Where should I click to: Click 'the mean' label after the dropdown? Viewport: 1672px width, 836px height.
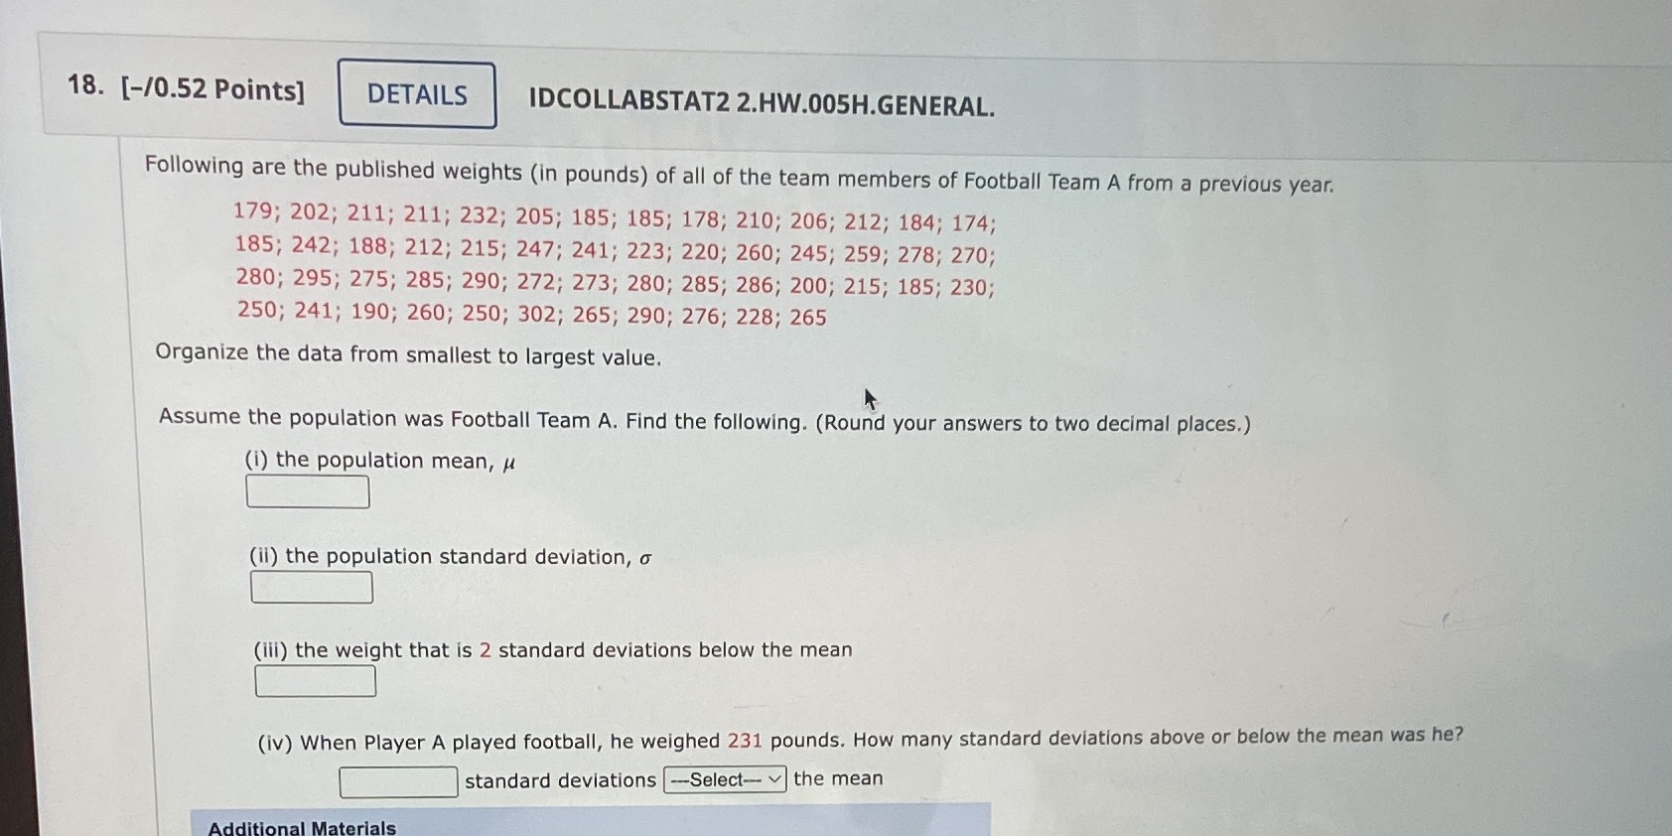pyautogui.click(x=837, y=778)
